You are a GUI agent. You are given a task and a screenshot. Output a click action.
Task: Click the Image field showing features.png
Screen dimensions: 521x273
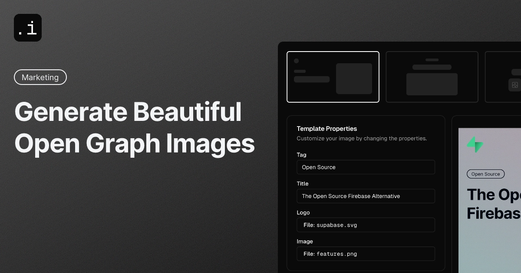(366, 253)
